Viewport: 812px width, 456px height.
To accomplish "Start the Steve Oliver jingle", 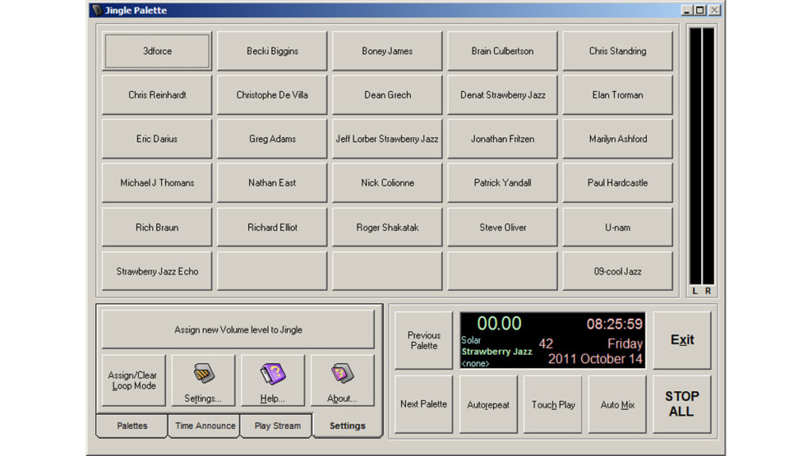I will (502, 227).
